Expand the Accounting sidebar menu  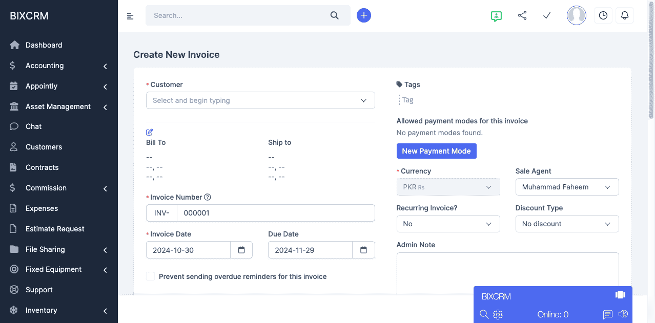[59, 66]
